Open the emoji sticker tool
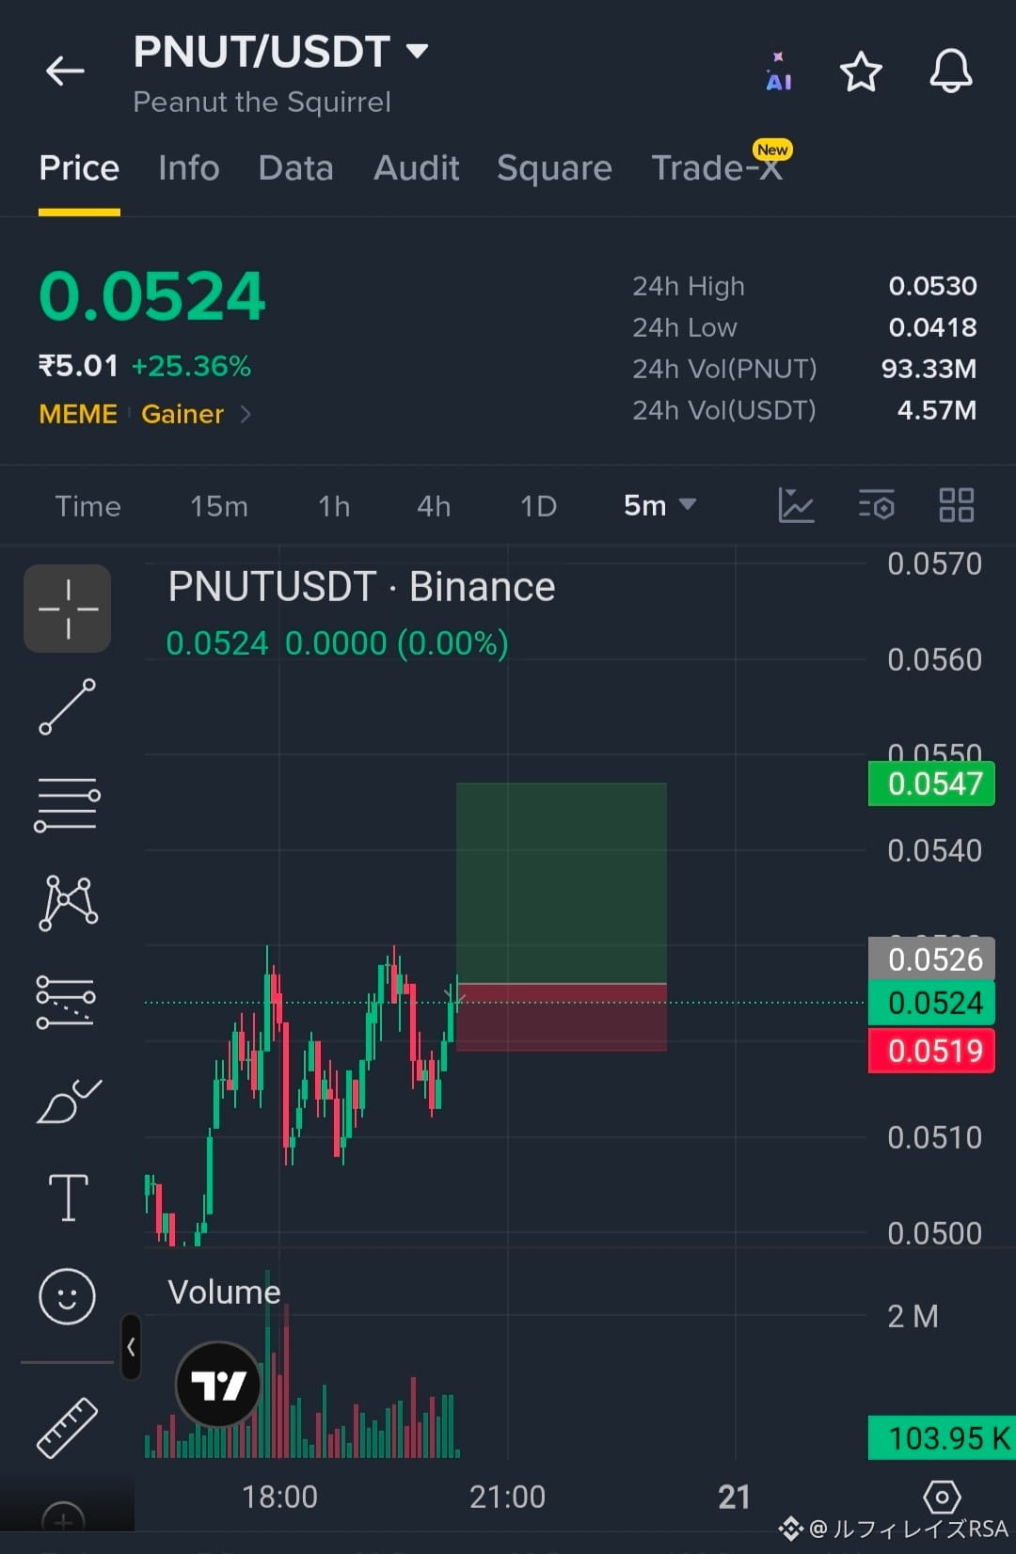This screenshot has height=1554, width=1016. pos(67,1296)
